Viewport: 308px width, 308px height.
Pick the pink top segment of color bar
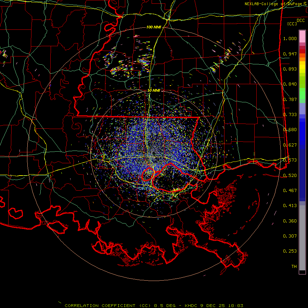pyautogui.click(x=302, y=36)
